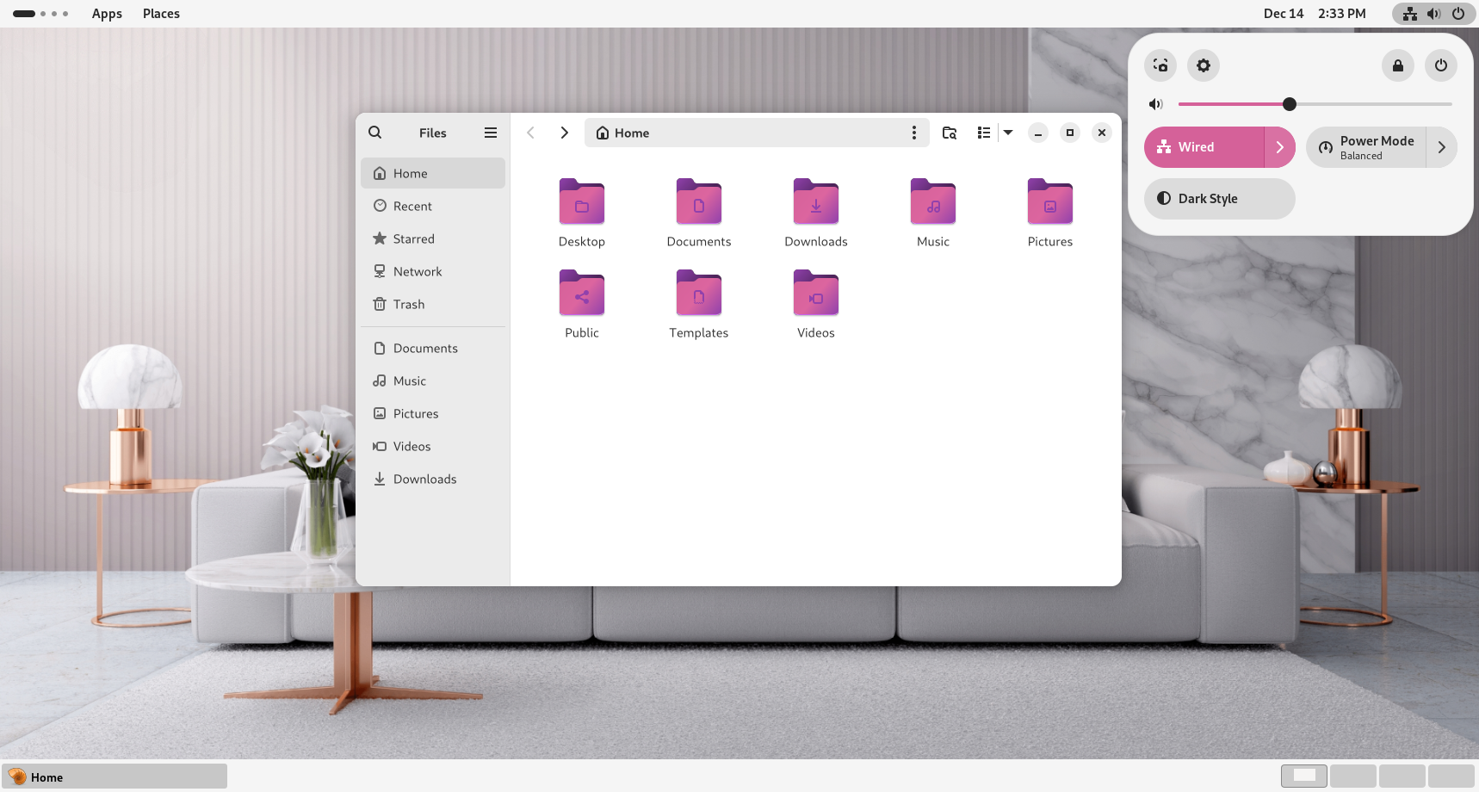Screen dimensions: 1479x792
Task: Toggle Power Mode Balanced button
Action: pos(1366,147)
